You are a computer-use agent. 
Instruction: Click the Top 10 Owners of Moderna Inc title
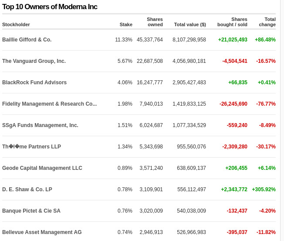tap(50, 7)
